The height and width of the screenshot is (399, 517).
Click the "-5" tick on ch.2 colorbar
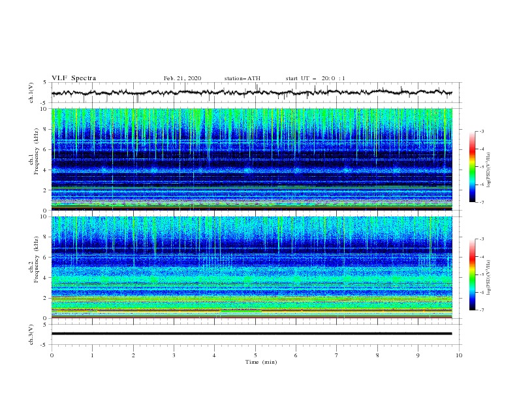coord(481,274)
